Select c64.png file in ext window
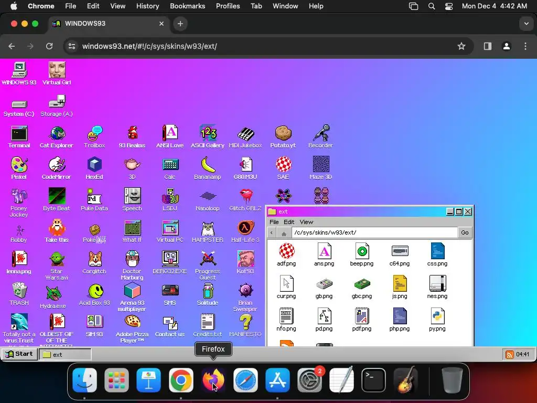 pyautogui.click(x=399, y=254)
